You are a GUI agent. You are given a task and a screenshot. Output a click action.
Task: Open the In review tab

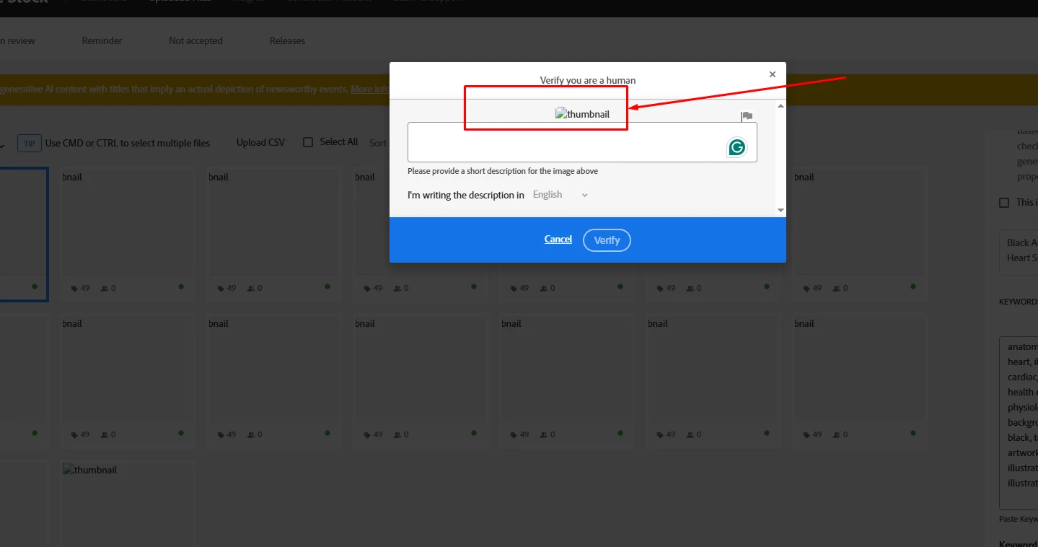click(17, 40)
